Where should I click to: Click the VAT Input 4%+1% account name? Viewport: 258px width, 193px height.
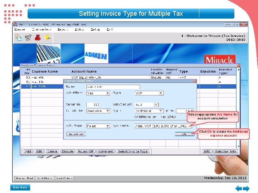(x=86, y=78)
